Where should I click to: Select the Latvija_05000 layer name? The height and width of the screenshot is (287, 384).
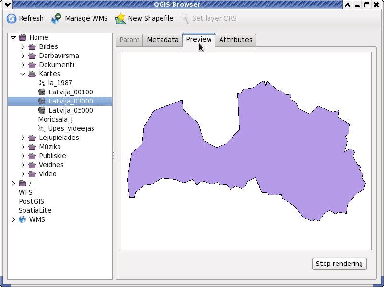click(x=70, y=110)
